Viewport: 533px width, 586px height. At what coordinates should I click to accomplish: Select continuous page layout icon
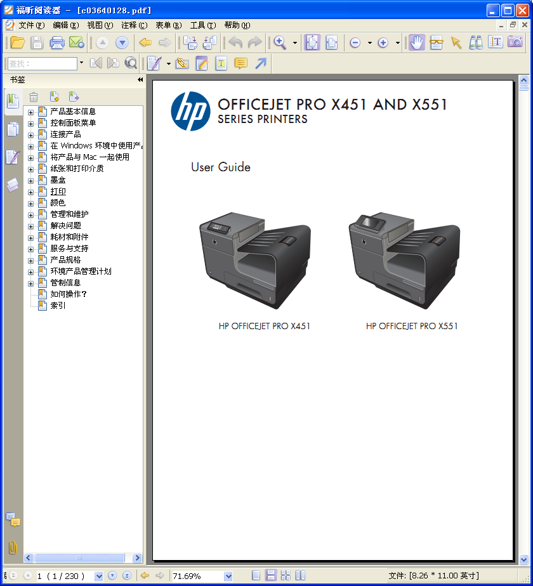click(271, 575)
